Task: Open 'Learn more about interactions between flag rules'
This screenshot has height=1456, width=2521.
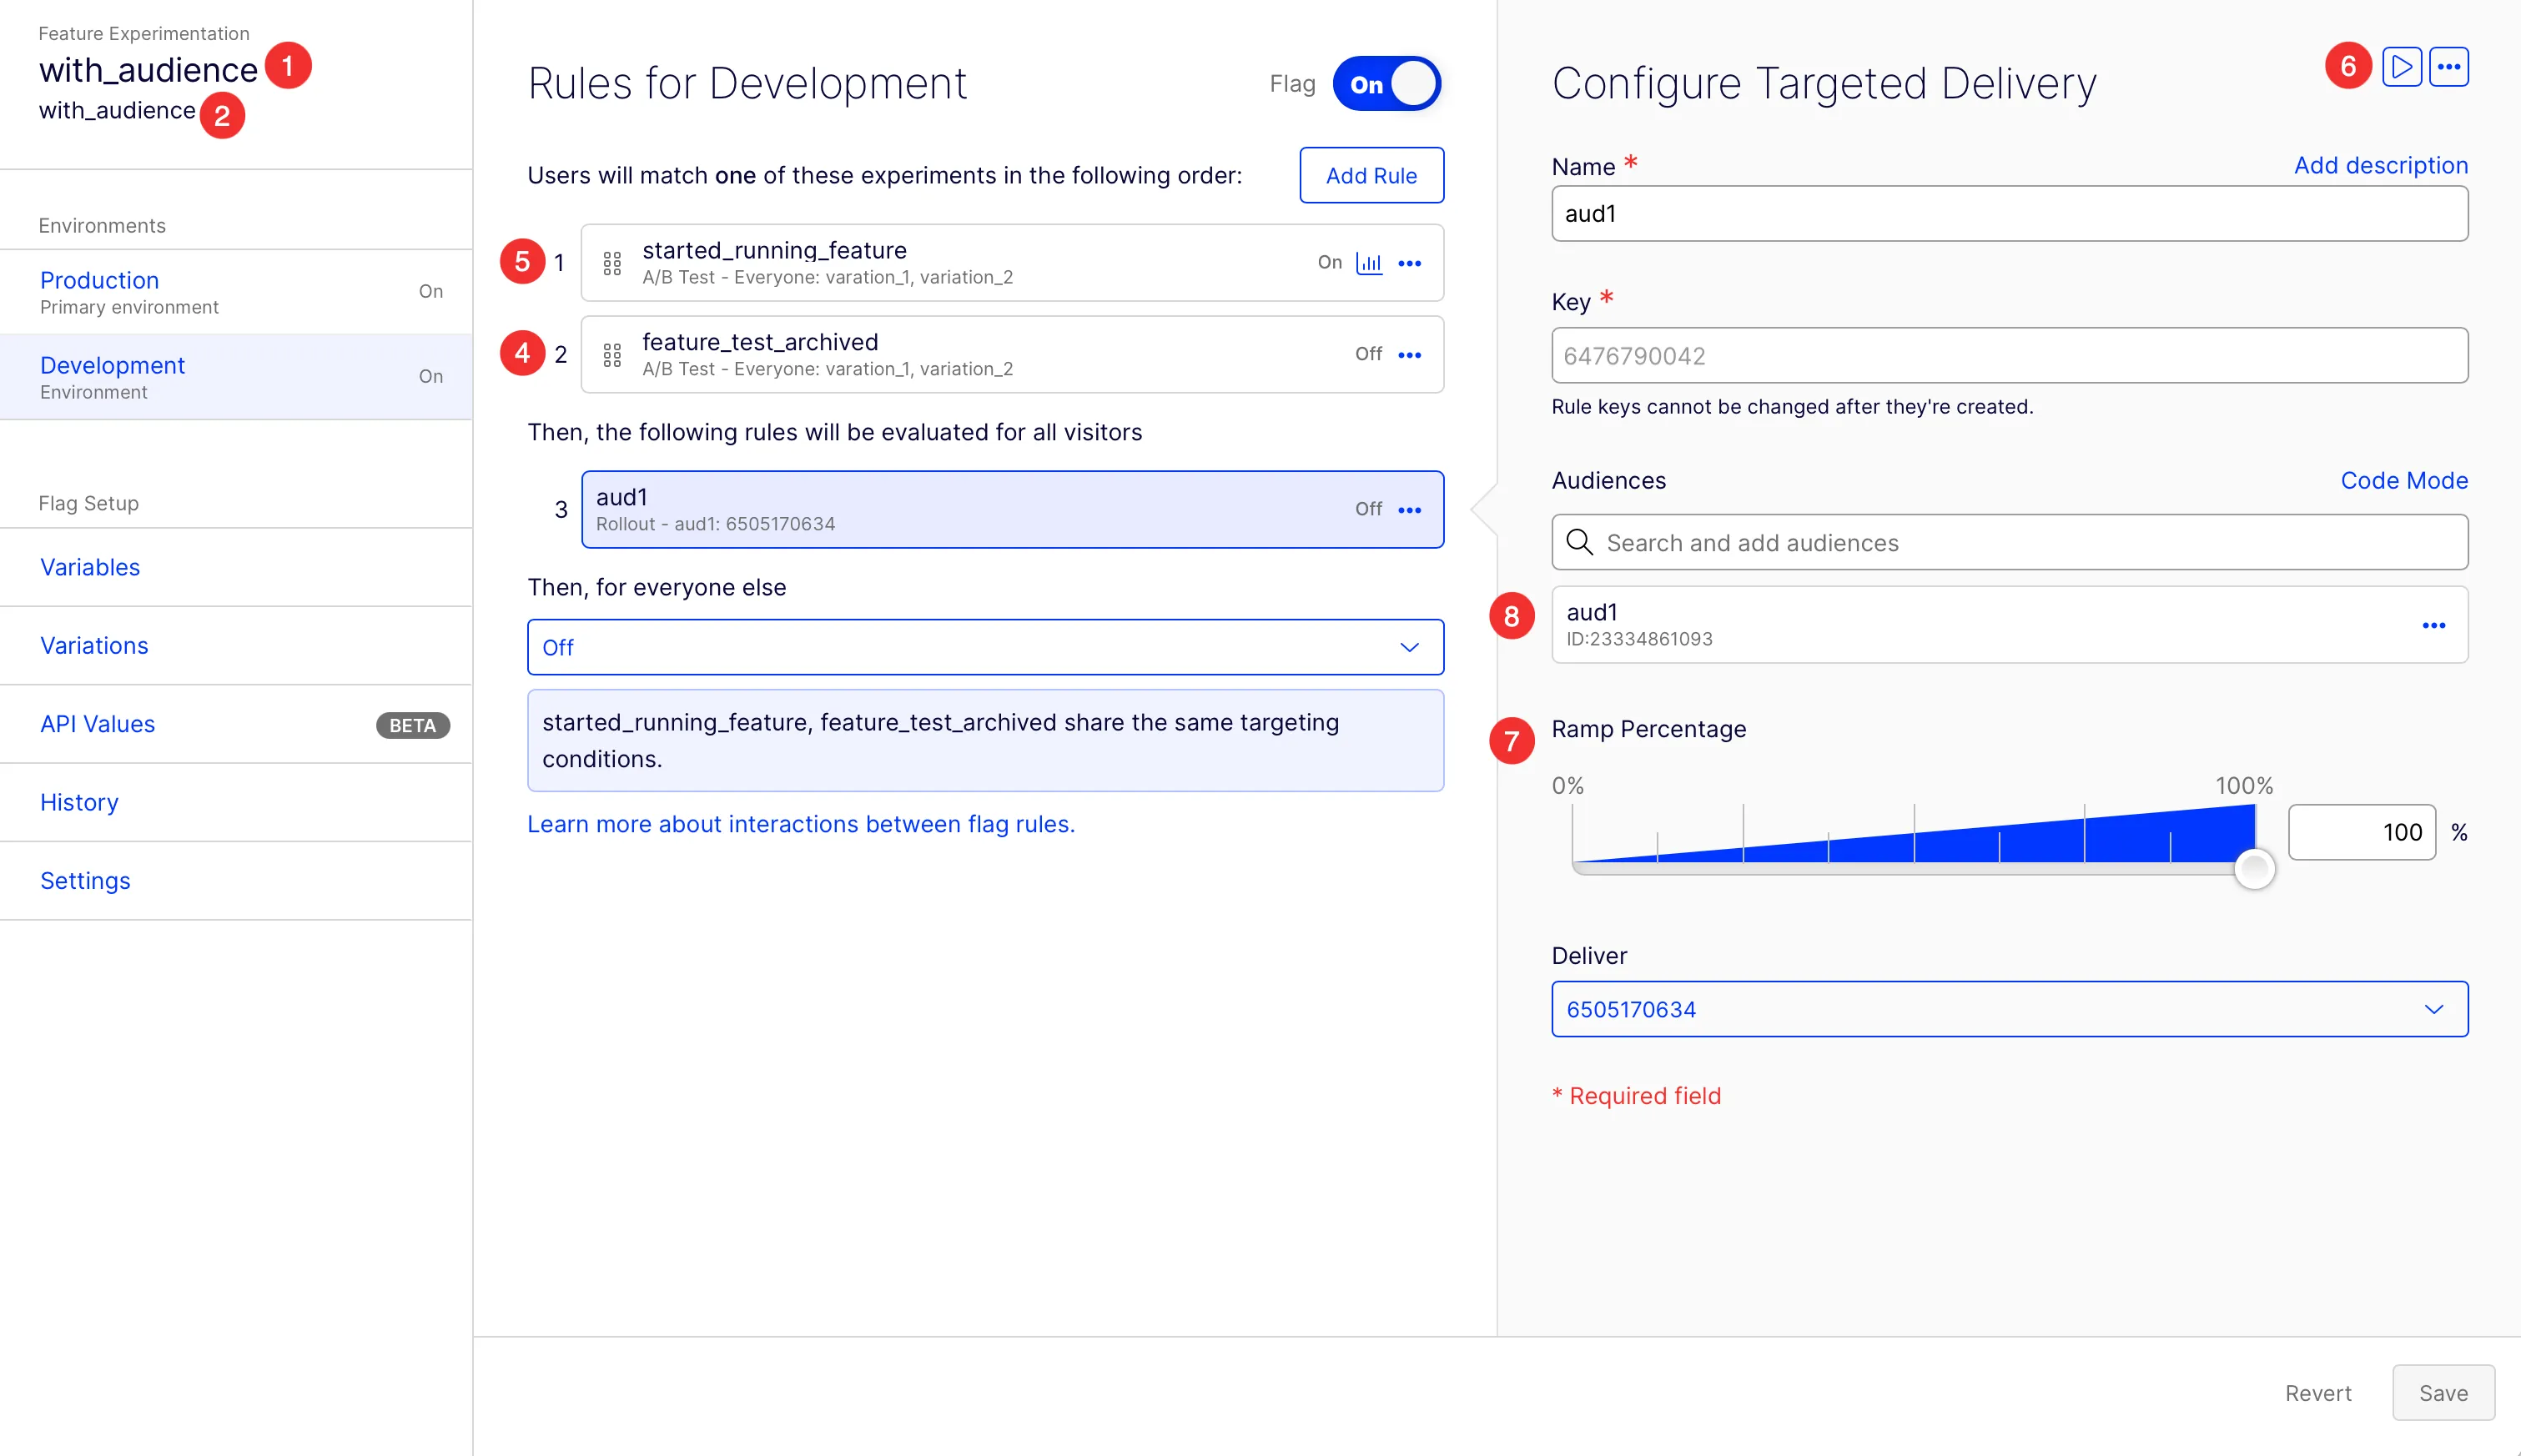Action: click(x=800, y=824)
